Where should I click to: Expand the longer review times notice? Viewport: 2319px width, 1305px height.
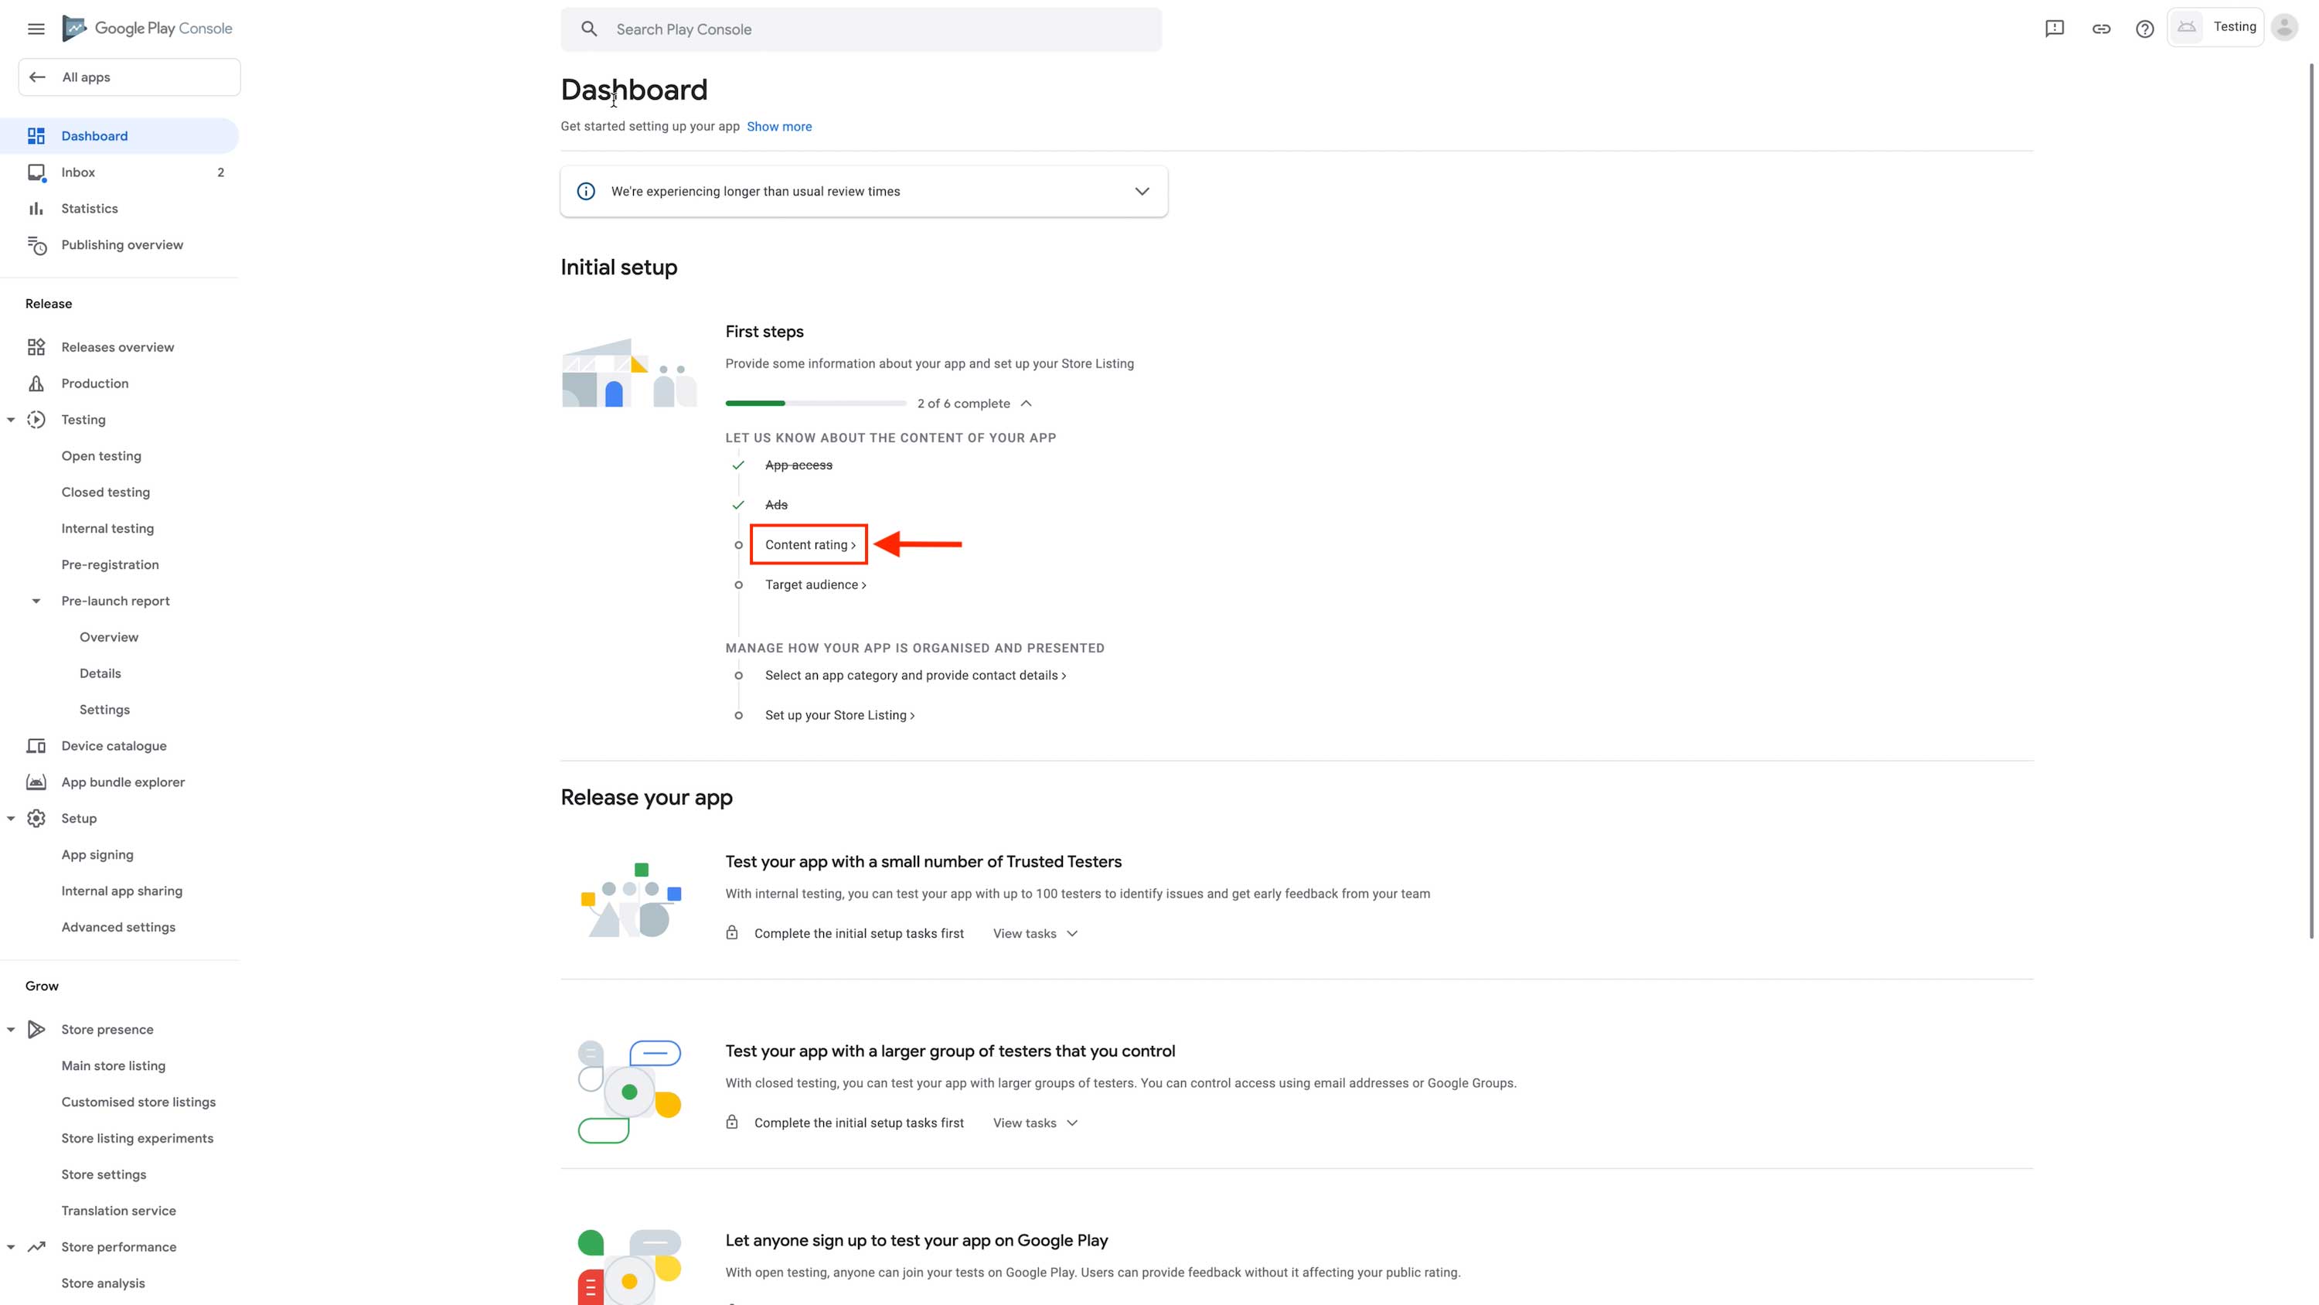click(1142, 191)
